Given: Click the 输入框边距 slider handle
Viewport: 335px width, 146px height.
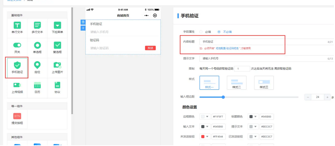Looking at the screenshot, I should pos(223,97).
